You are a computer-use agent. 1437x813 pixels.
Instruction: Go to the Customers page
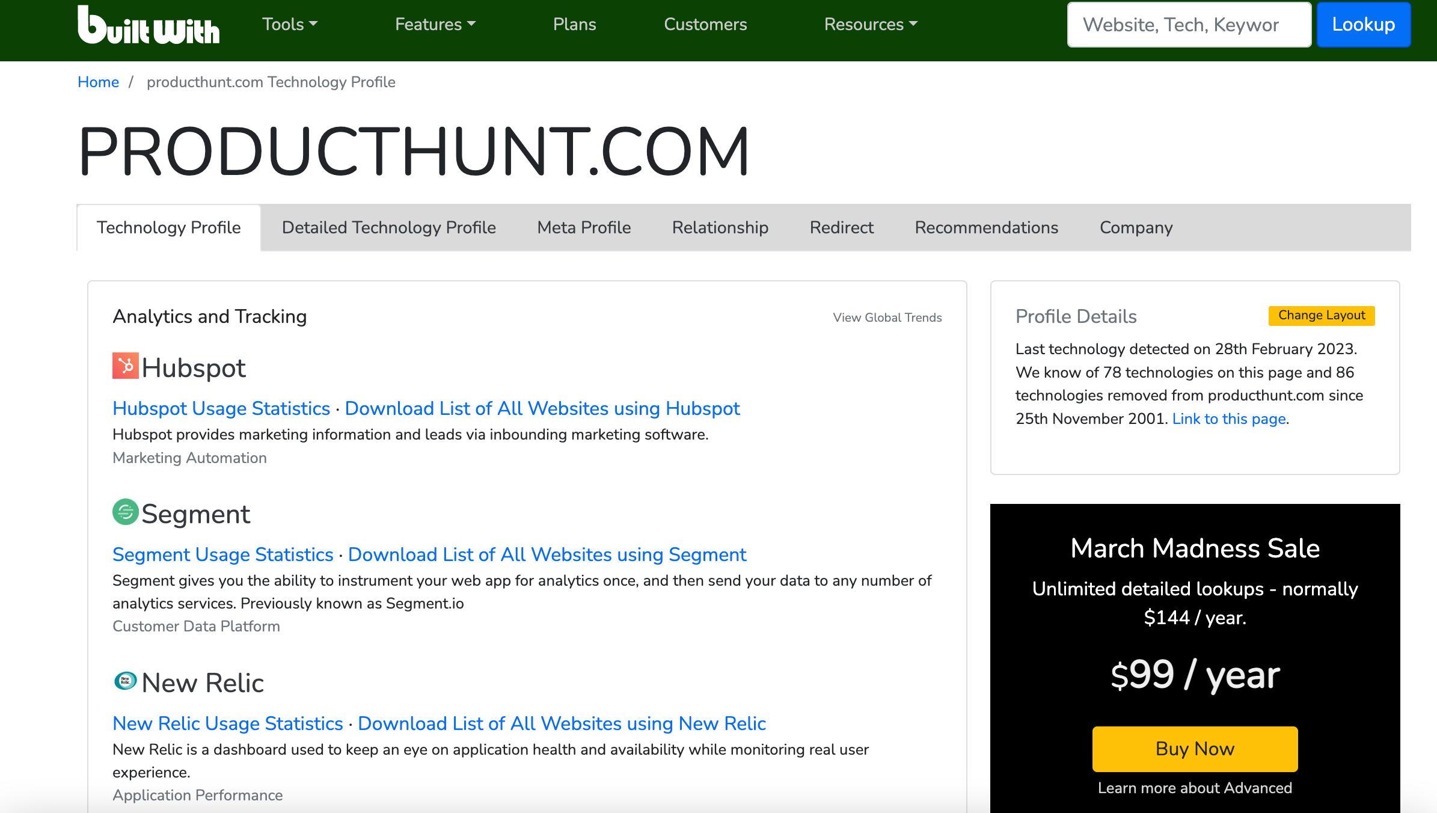(x=705, y=24)
